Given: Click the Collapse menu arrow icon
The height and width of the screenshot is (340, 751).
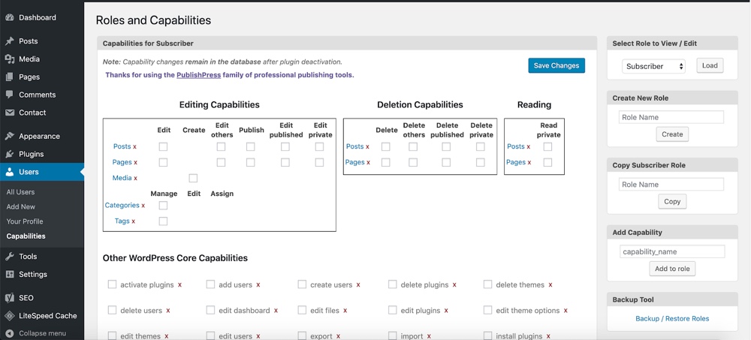Looking at the screenshot, I should (9, 333).
